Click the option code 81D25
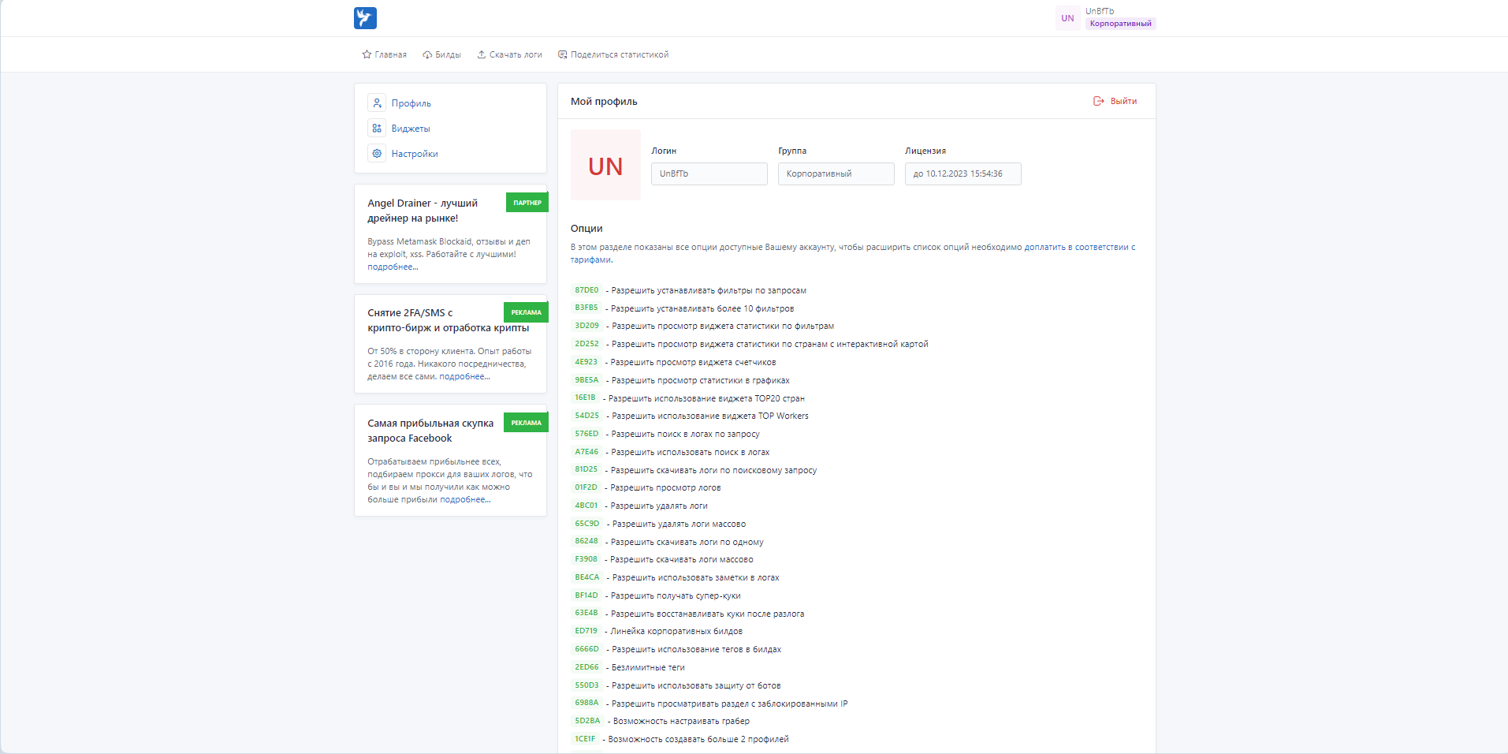 [x=586, y=469]
